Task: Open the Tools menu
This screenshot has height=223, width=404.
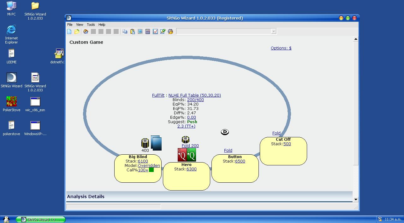Action: [91, 25]
